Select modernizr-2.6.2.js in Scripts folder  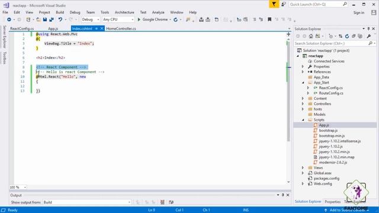(x=333, y=163)
